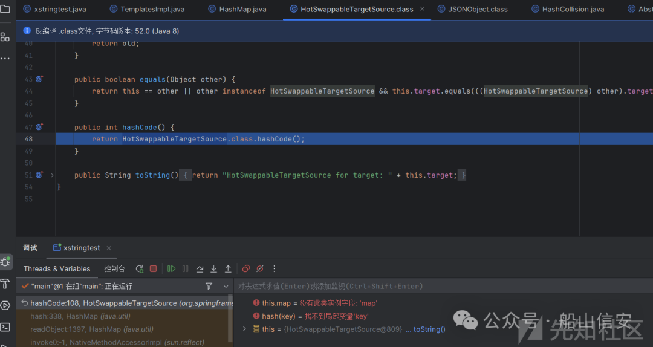Toggle mute breakpoints
653x347 pixels.
(260, 268)
